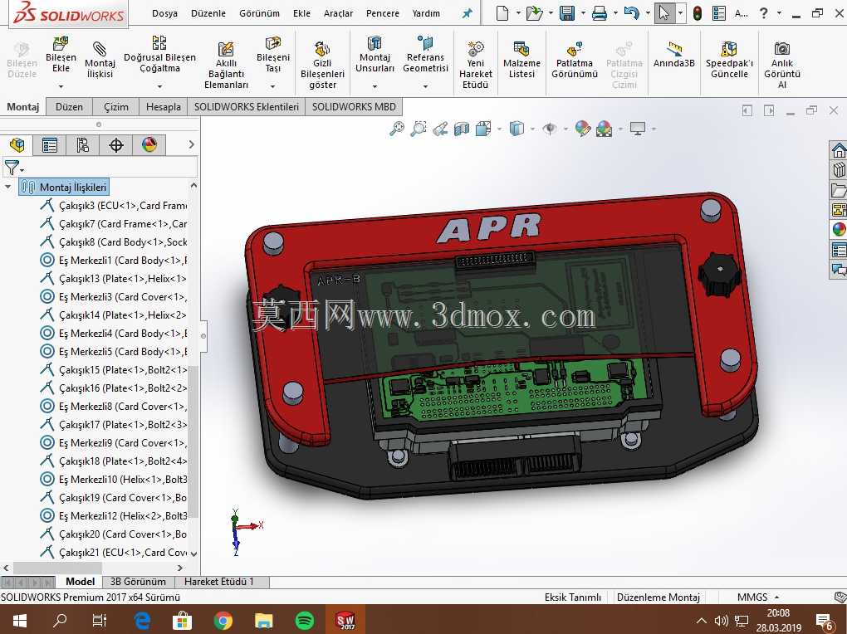The width and height of the screenshot is (847, 634).
Task: Open SOLIDWORKS Resources home icon in task pane
Action: pyautogui.click(x=839, y=150)
